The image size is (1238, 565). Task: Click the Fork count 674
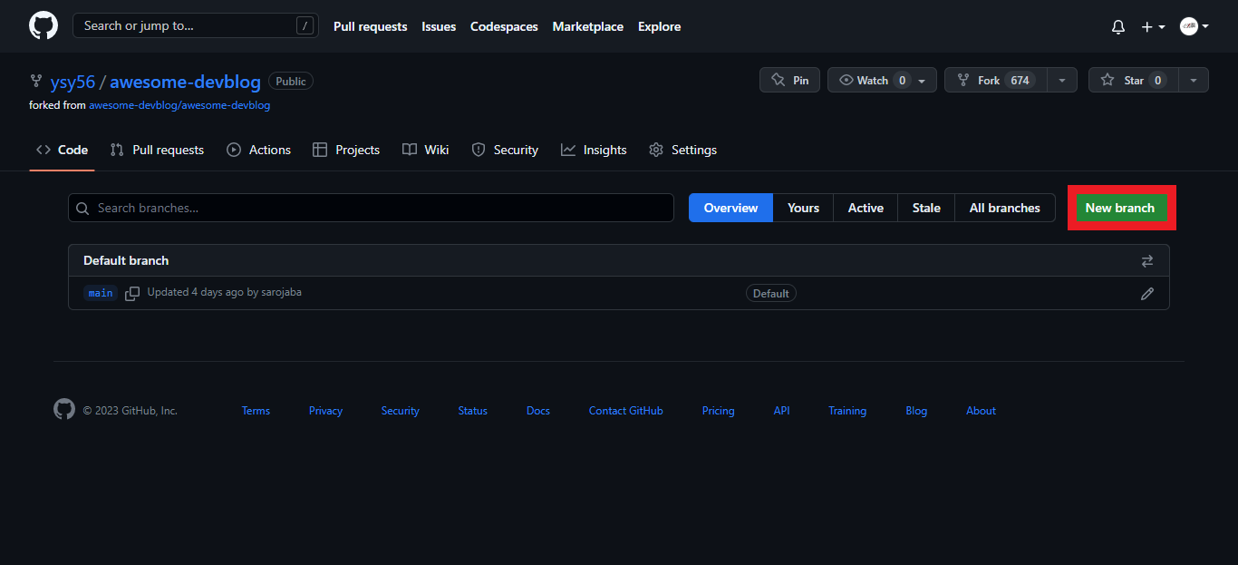pos(1020,81)
